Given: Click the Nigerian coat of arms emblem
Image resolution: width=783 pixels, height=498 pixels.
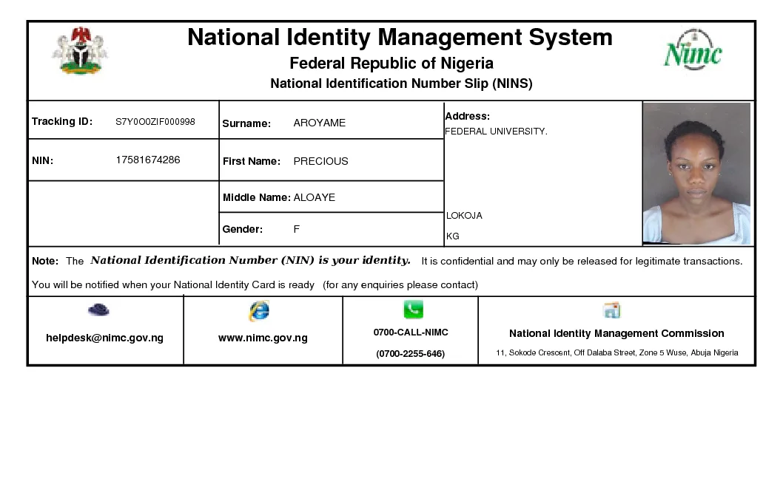Looking at the screenshot, I should (80, 51).
